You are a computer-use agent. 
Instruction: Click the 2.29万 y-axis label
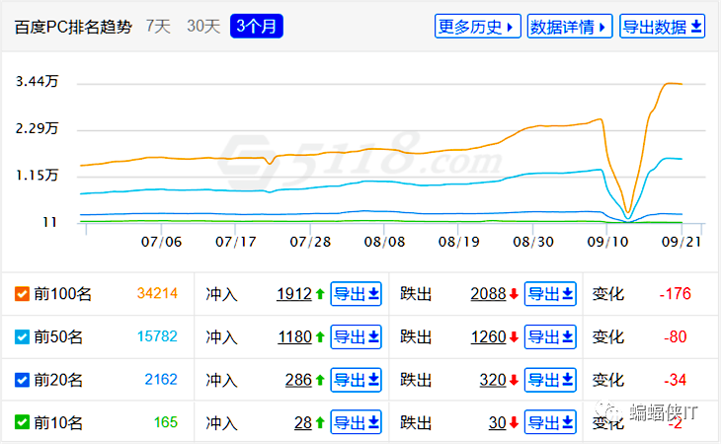[38, 128]
